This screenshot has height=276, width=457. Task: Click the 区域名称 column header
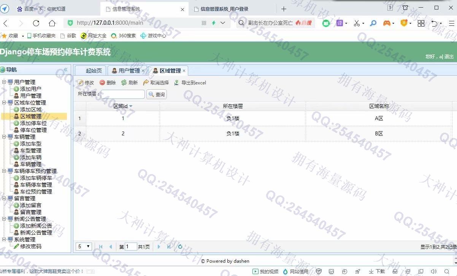(379, 106)
